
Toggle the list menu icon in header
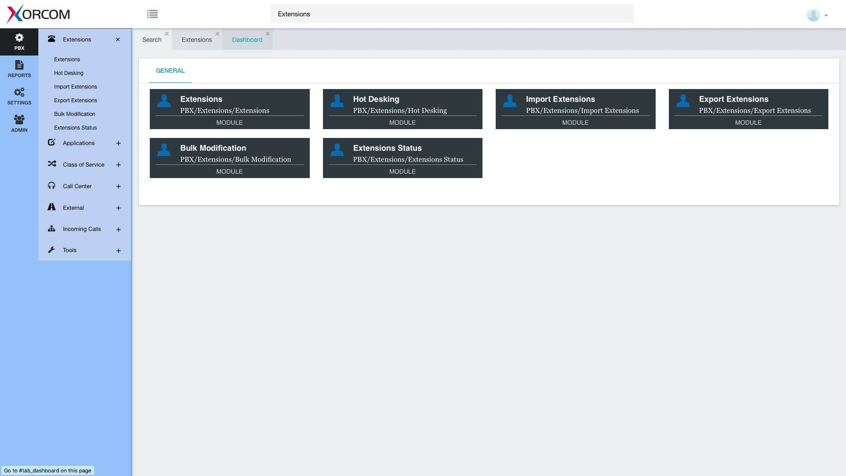(152, 14)
